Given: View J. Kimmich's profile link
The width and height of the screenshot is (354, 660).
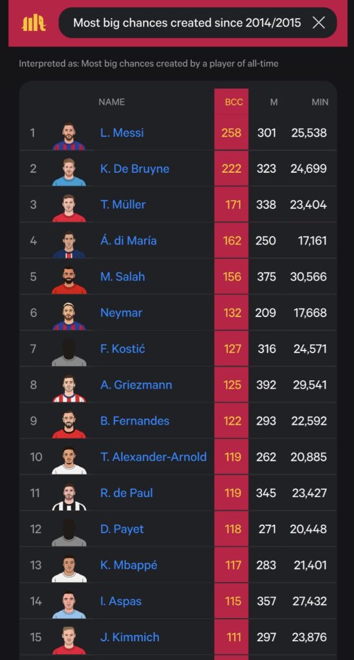Looking at the screenshot, I should click(x=130, y=637).
